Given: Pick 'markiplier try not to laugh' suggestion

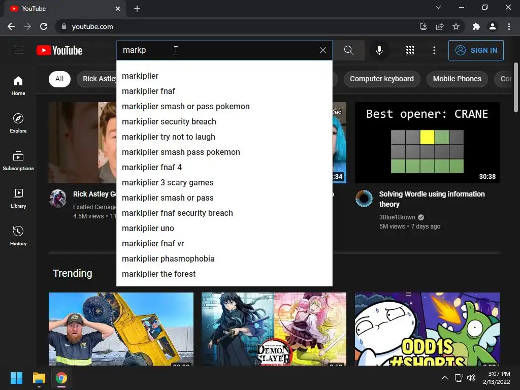Looking at the screenshot, I should tap(224, 137).
